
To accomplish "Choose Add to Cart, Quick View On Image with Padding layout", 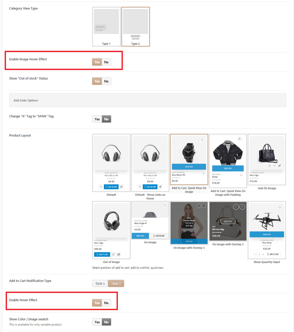I will [228, 161].
